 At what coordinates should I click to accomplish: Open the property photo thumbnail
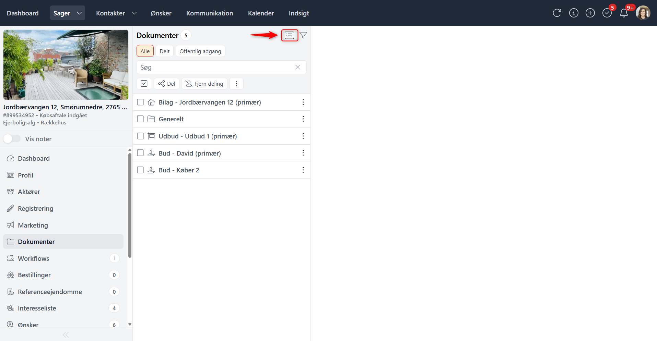66,65
